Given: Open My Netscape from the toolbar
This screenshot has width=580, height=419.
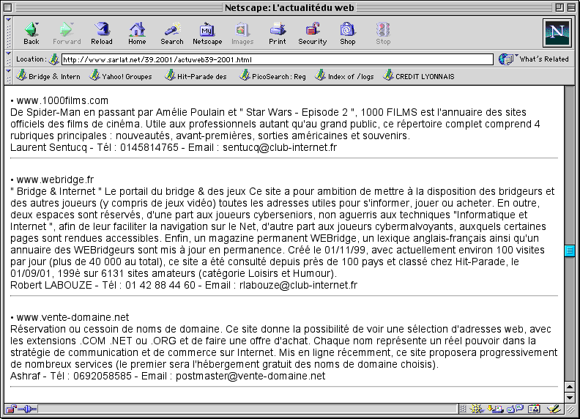Looking at the screenshot, I should click(207, 33).
